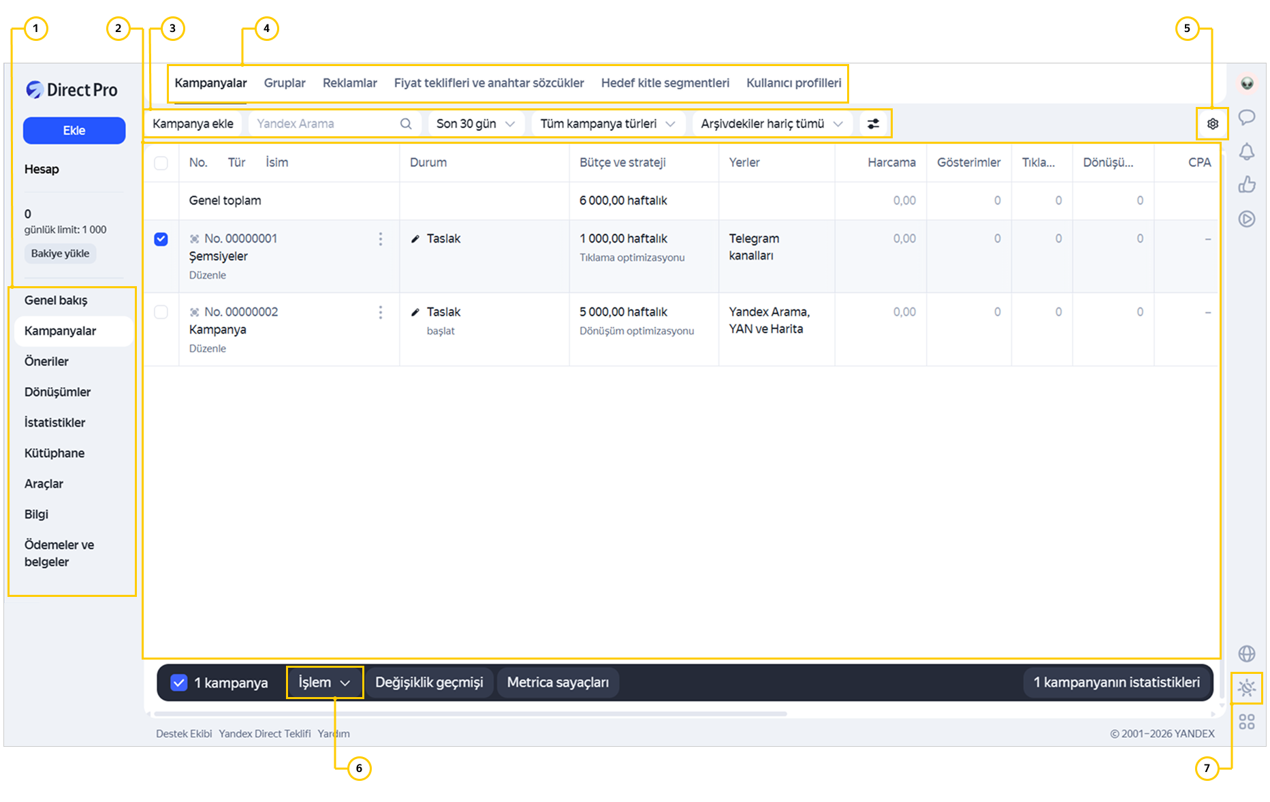1270x802 pixels.
Task: Click the pencil icon beside Taslak for campaign 00000002
Action: (415, 312)
